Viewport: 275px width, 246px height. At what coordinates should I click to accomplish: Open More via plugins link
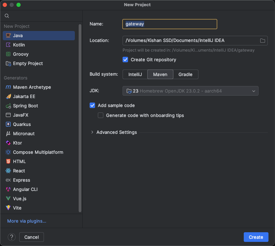pyautogui.click(x=27, y=221)
